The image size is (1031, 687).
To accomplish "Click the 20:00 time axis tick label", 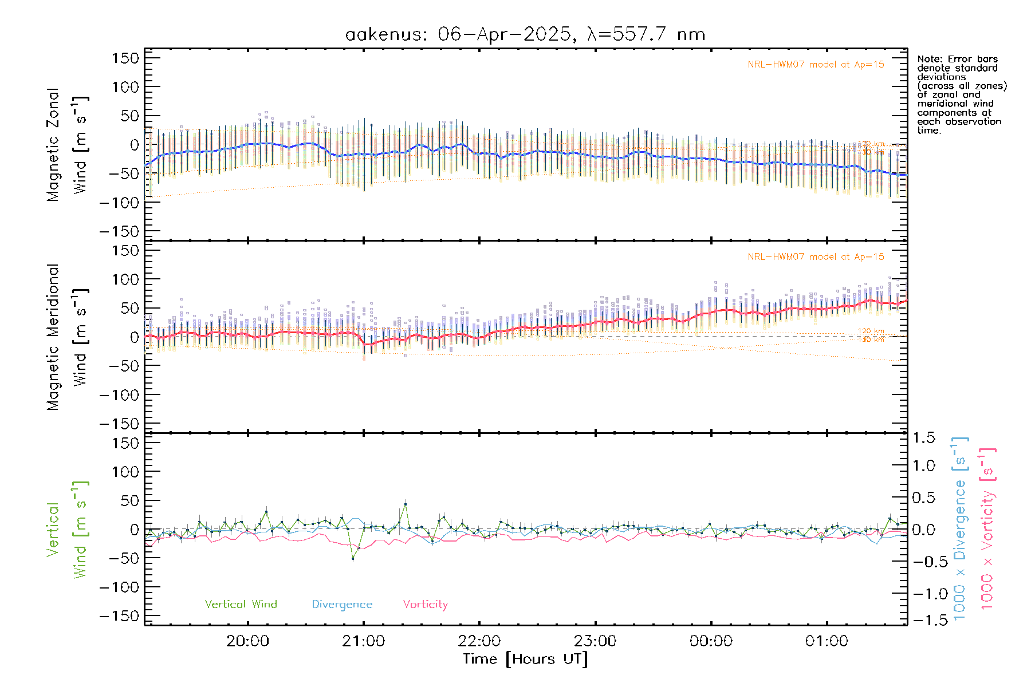I will [x=247, y=641].
